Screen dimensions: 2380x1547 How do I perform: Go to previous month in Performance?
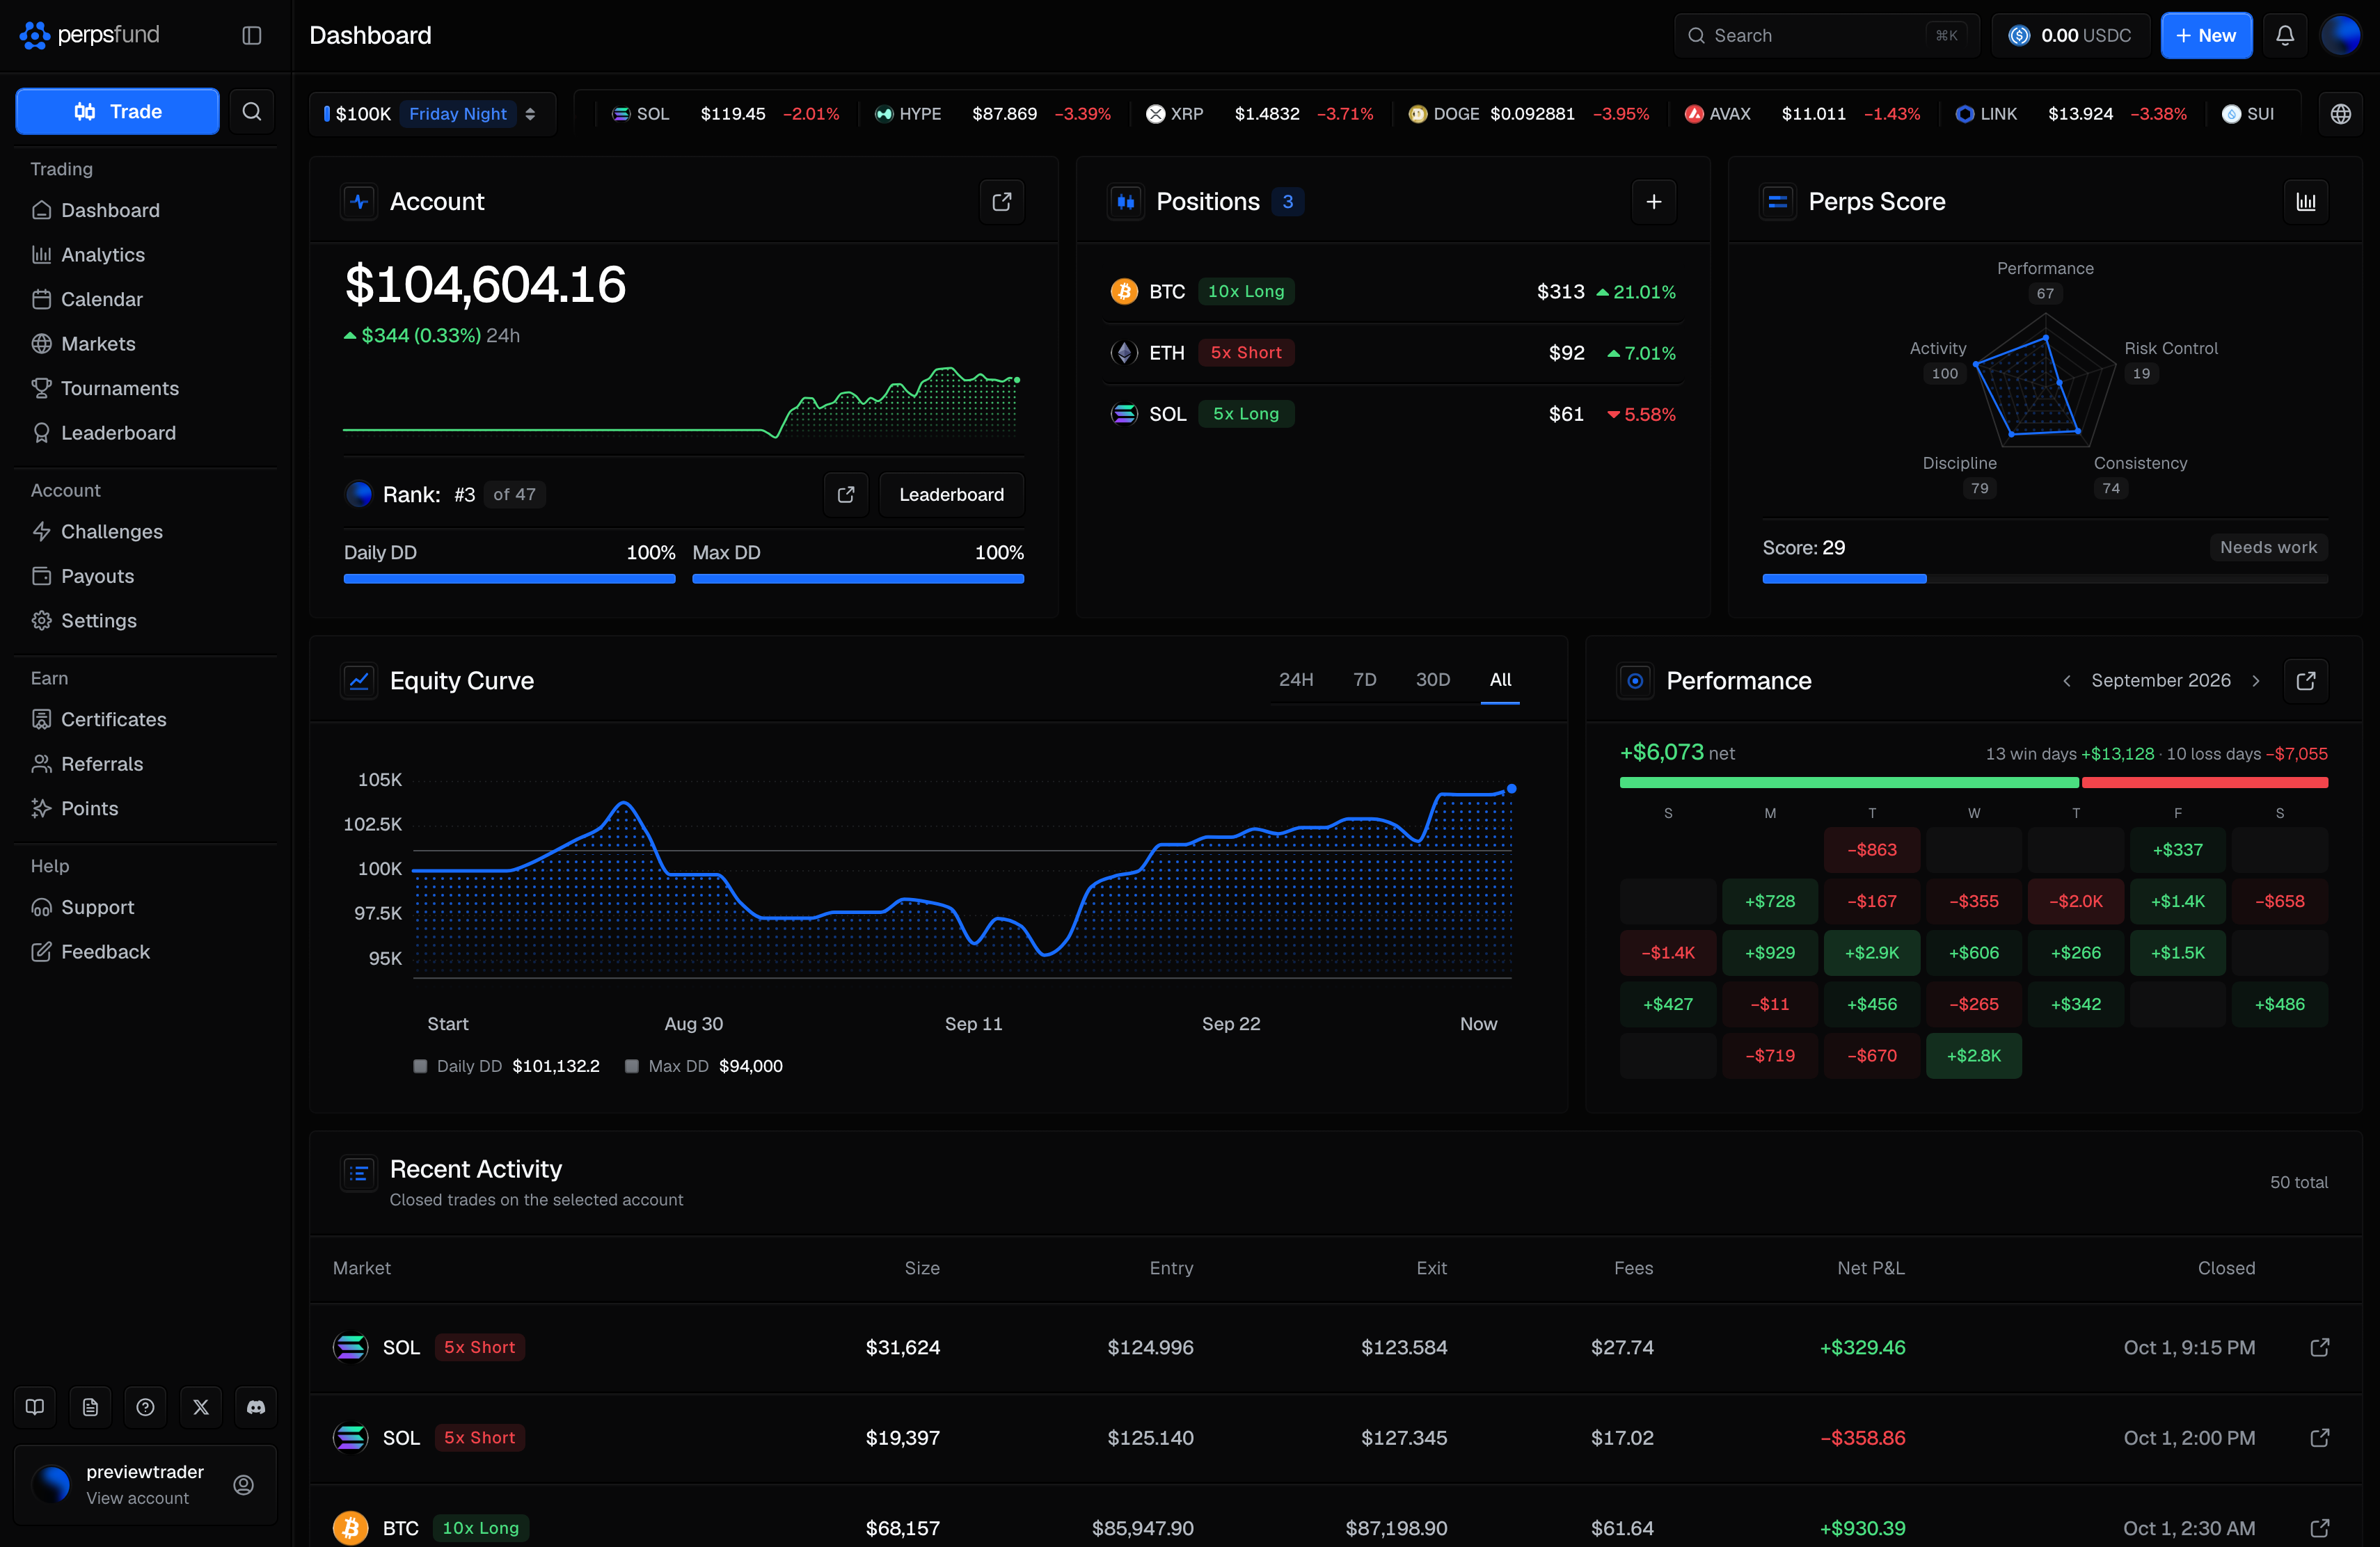(x=2066, y=680)
